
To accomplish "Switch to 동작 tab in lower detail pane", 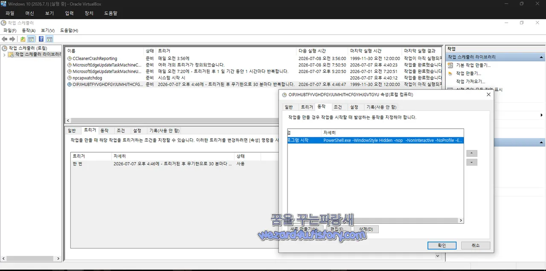I will pyautogui.click(x=105, y=130).
